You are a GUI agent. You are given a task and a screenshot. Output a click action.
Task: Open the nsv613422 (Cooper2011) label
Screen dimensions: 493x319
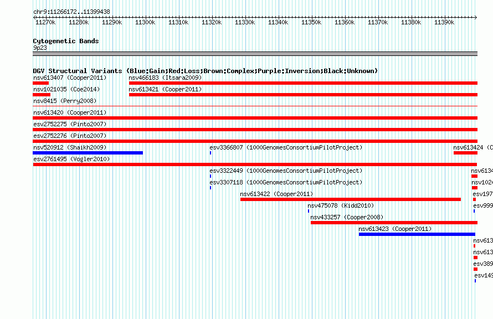coord(276,194)
